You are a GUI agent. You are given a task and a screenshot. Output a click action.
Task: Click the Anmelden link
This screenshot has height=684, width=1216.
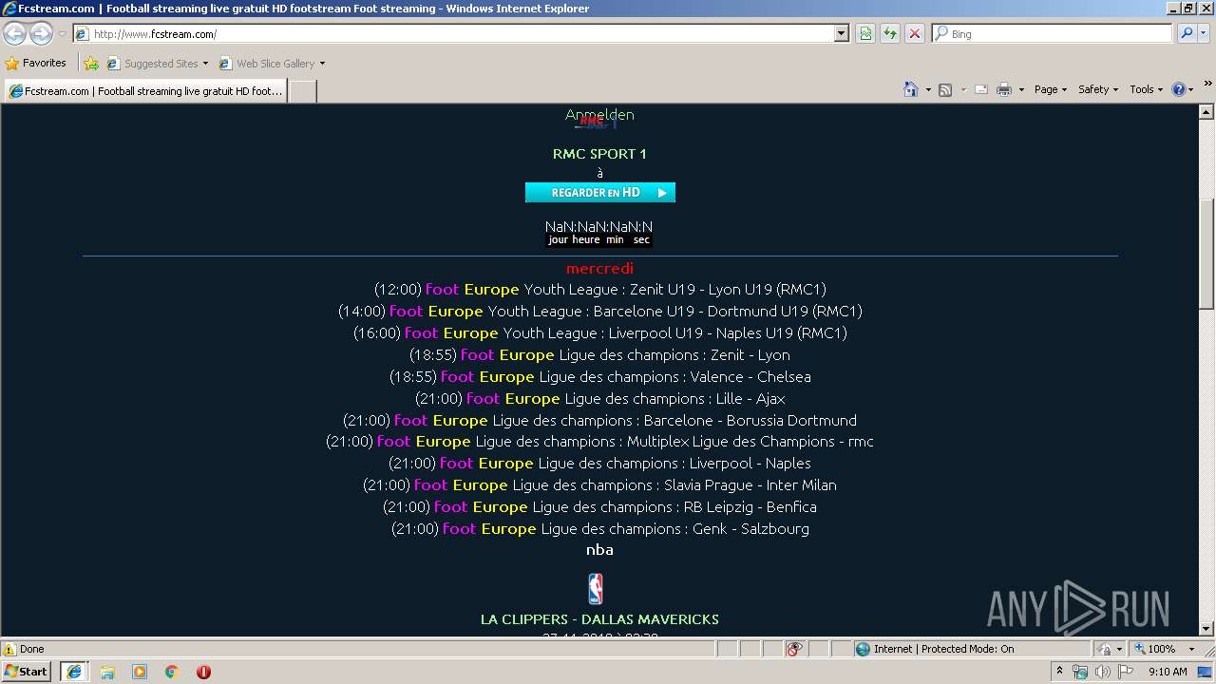pos(599,115)
